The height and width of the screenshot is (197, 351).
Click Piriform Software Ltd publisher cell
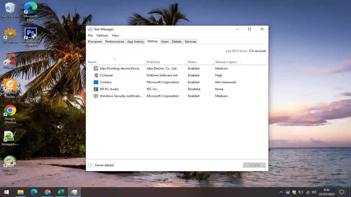click(162, 75)
